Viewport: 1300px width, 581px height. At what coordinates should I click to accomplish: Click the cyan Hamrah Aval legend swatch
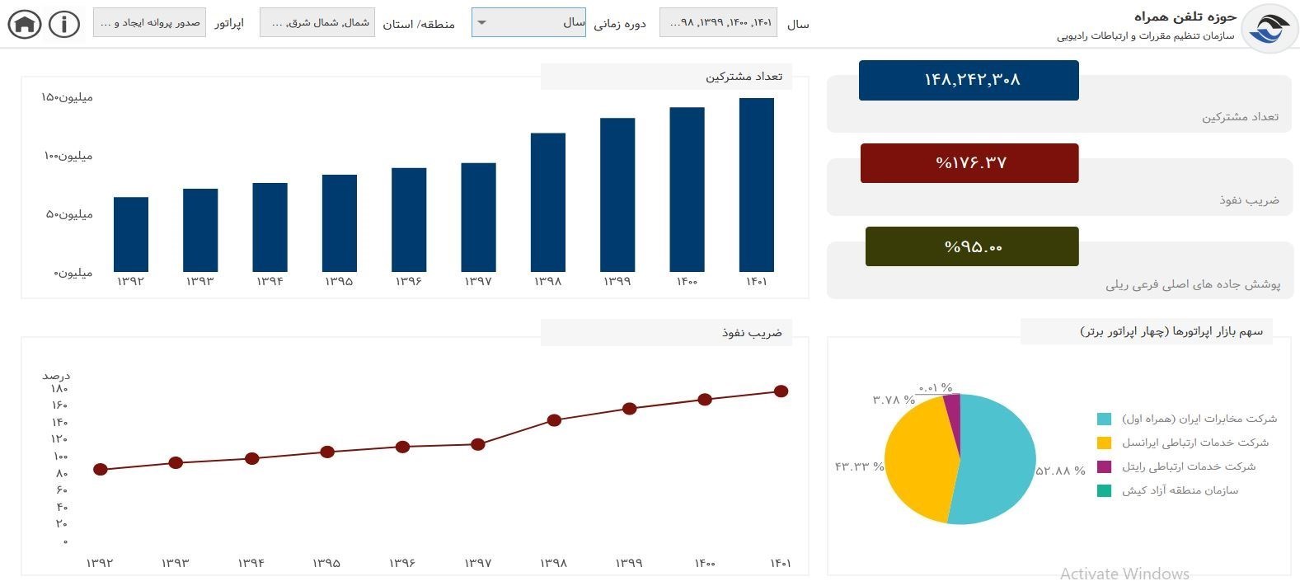[x=1104, y=419]
